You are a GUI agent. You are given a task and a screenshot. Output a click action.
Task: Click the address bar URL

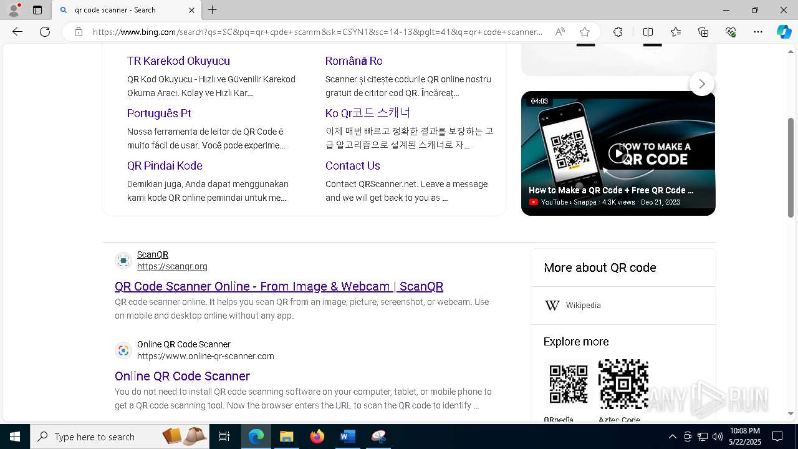(317, 32)
